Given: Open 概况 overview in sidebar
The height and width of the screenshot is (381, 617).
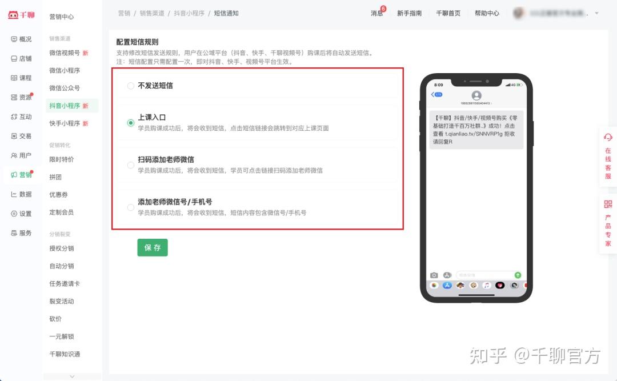Looking at the screenshot, I should tap(21, 39).
